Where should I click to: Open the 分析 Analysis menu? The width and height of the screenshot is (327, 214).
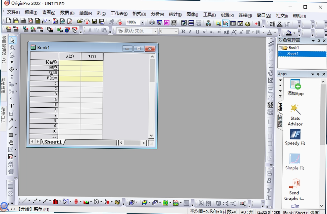point(157,14)
